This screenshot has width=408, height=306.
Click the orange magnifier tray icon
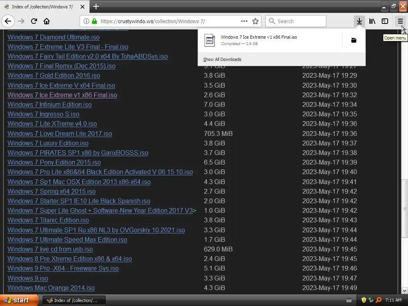(379, 300)
